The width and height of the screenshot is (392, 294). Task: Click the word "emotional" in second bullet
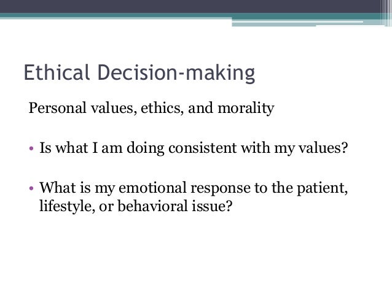pyautogui.click(x=152, y=187)
